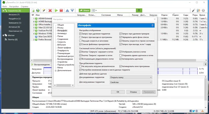Click the Create New Torrent wand icon
This screenshot has height=114, width=209.
tap(44, 10)
